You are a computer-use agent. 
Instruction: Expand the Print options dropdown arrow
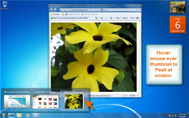click(x=114, y=18)
